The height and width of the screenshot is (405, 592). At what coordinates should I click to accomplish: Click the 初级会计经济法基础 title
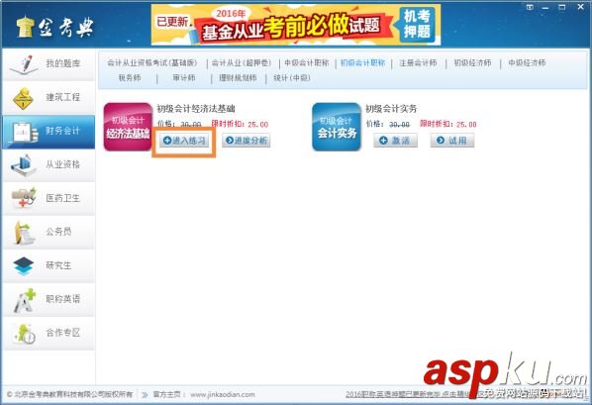196,109
